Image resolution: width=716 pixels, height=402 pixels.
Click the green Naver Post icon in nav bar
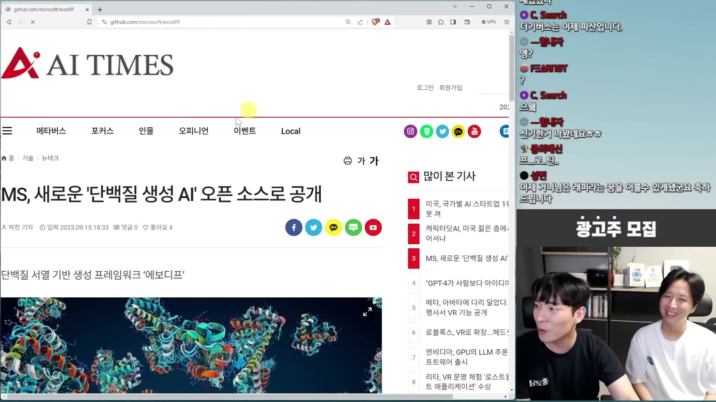click(426, 131)
